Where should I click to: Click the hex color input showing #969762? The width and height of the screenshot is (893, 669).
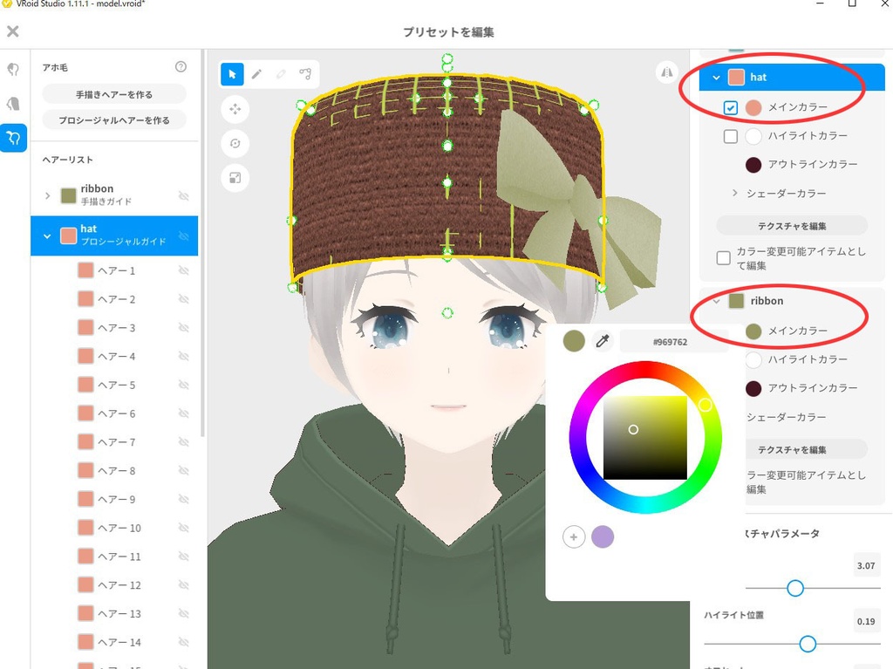tap(670, 340)
